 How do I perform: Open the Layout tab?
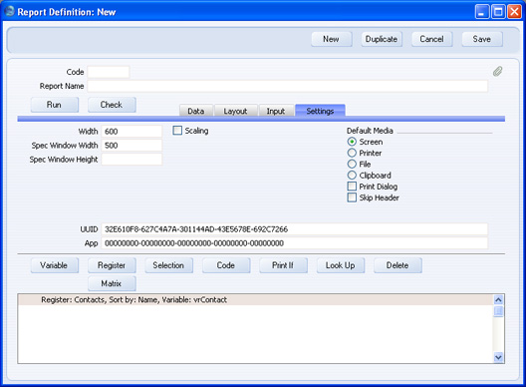[x=235, y=111]
